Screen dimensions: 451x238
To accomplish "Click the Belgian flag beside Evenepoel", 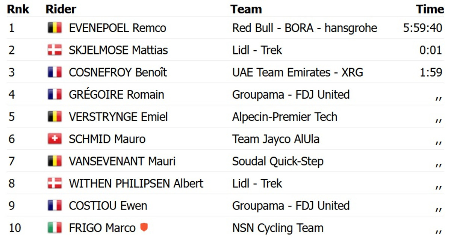I will pyautogui.click(x=54, y=28).
